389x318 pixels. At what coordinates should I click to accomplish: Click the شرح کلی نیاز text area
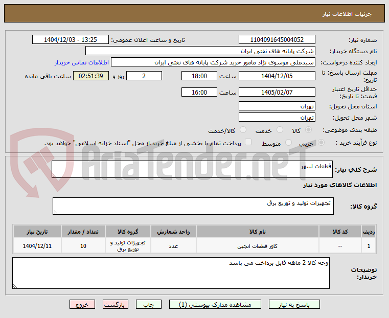coord(192,169)
